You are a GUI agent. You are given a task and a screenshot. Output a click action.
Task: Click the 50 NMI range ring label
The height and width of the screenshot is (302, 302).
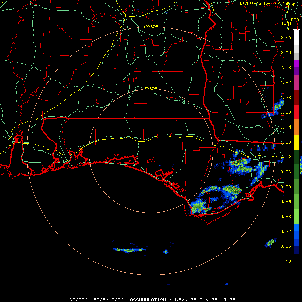coord(151,89)
